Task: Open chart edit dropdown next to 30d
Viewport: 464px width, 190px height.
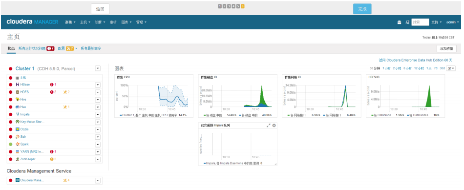Action: point(451,68)
